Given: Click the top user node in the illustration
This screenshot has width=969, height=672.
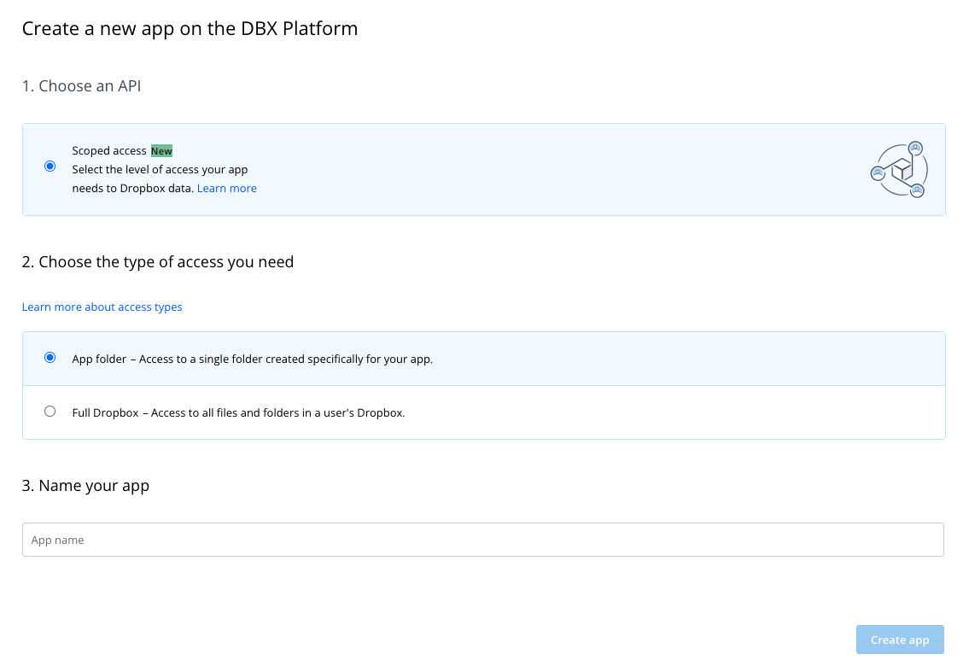Looking at the screenshot, I should 915,148.
